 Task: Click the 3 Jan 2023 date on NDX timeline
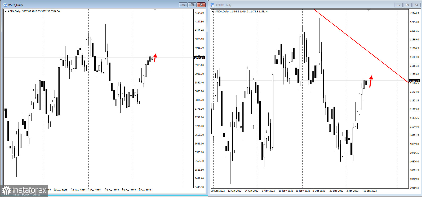[353, 191]
